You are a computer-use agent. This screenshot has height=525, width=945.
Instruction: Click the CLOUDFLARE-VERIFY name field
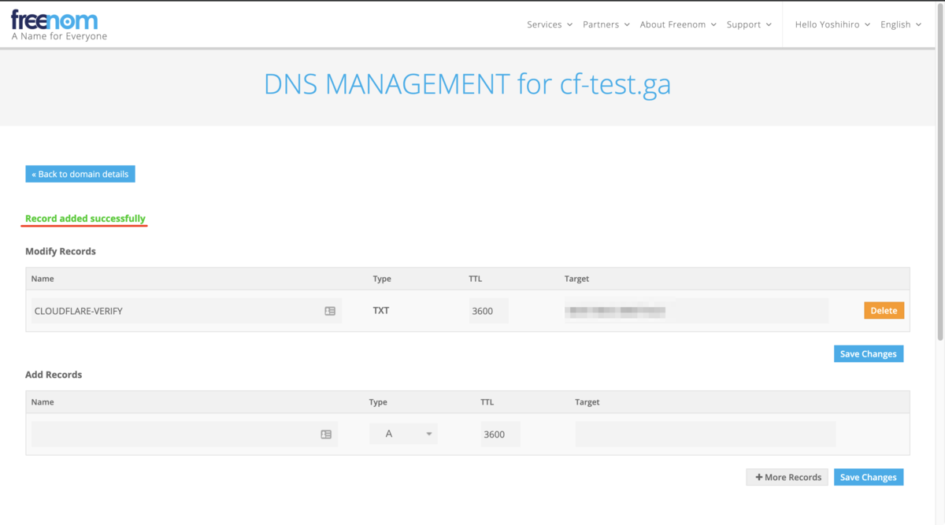pos(187,310)
